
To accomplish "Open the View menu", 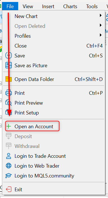I will click(x=28, y=6).
